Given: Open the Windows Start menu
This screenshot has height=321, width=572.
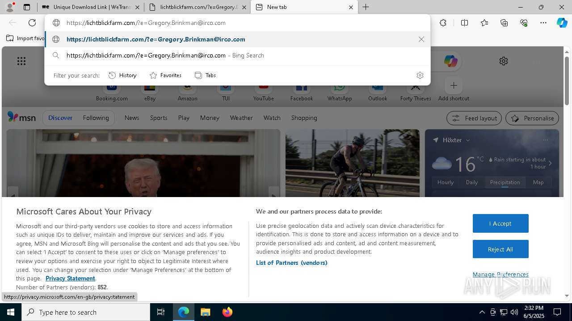Looking at the screenshot, I should pyautogui.click(x=11, y=312).
